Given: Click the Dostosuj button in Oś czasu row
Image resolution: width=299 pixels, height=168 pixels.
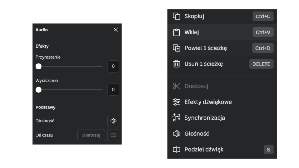Looking at the screenshot, I should pos(91,135).
